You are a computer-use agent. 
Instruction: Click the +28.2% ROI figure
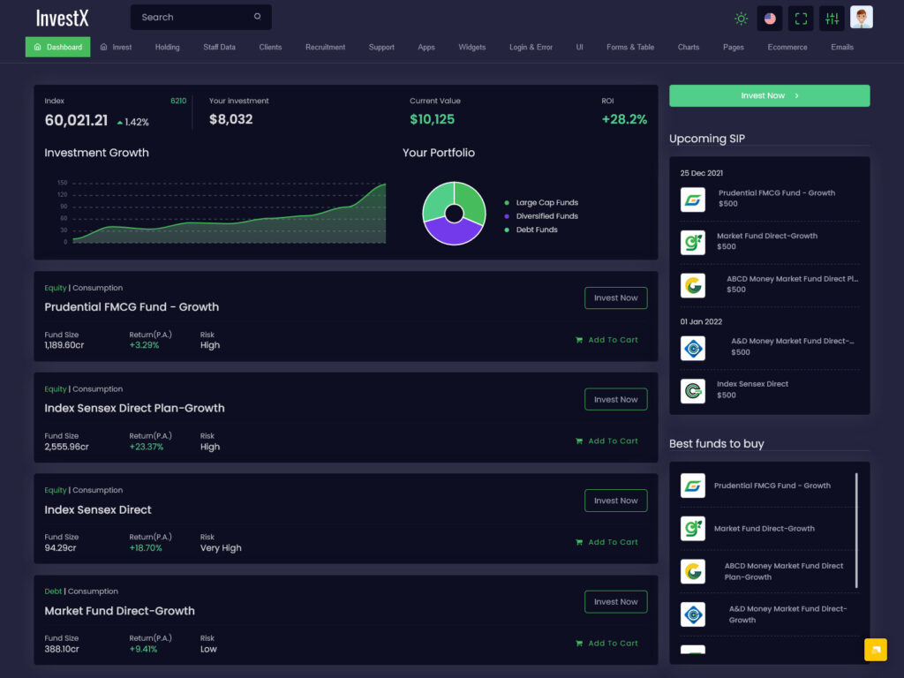click(624, 119)
